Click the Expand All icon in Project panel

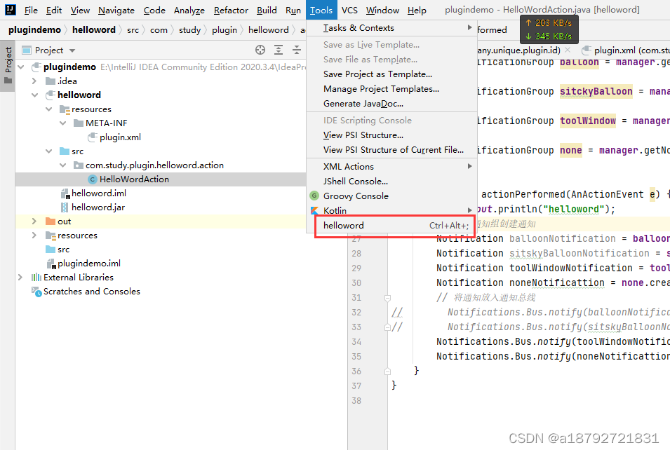[279, 50]
